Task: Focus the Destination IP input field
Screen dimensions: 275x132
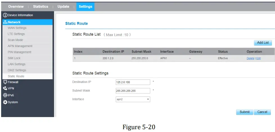Action: 133,82
